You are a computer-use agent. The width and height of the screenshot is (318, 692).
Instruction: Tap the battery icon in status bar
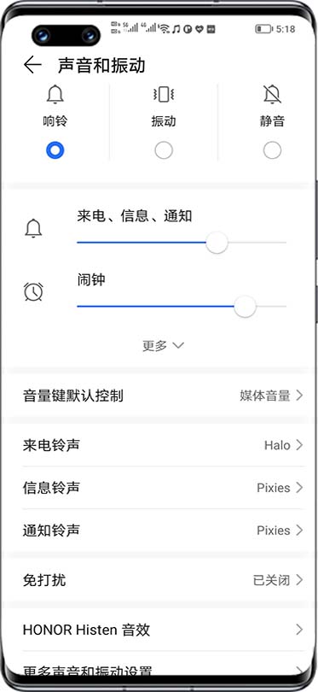click(x=263, y=29)
